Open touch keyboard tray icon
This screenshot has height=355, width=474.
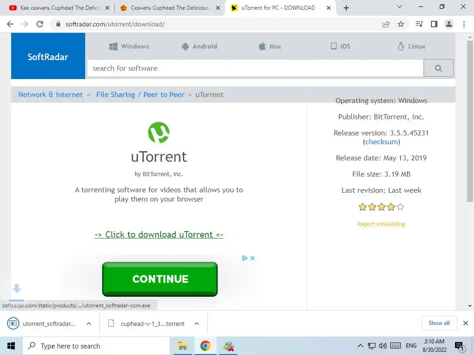click(x=395, y=346)
